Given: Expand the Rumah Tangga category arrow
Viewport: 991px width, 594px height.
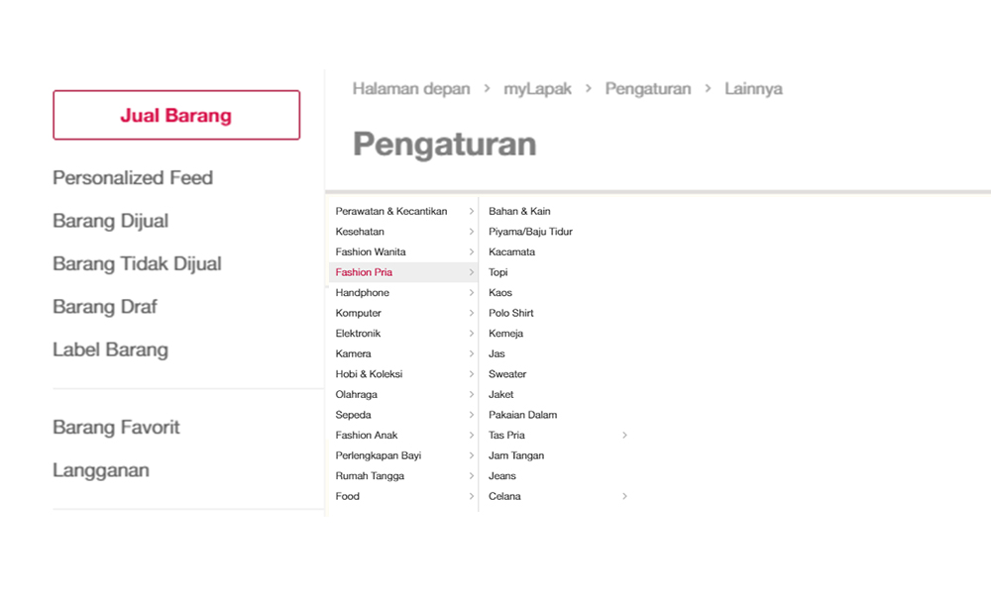Looking at the screenshot, I should coord(472,476).
